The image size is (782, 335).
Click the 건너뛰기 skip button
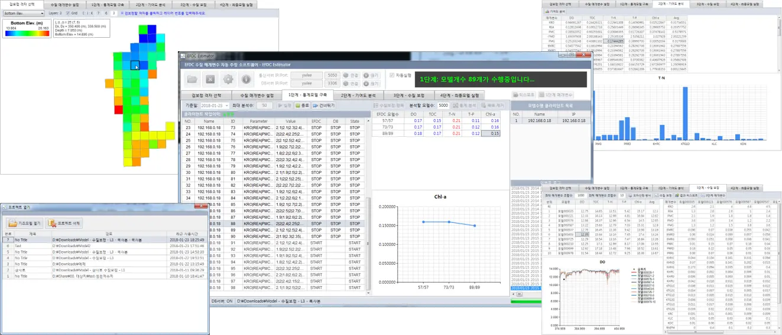[324, 105]
